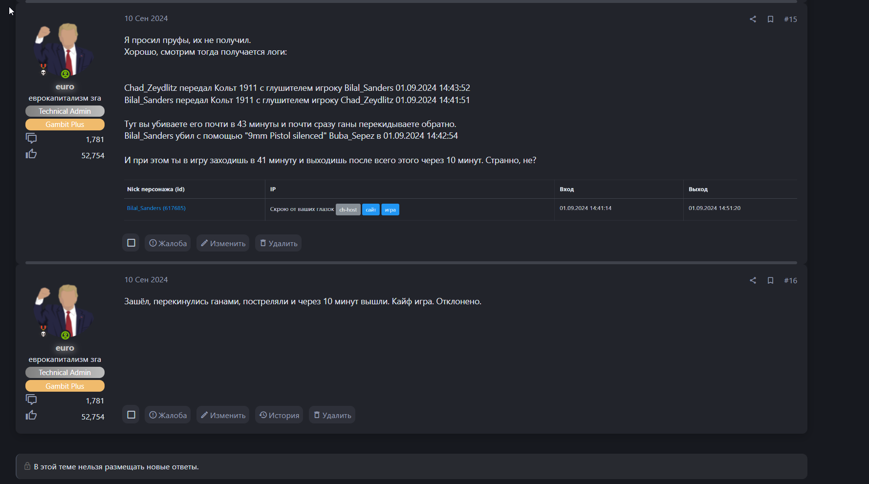Screen dimensions: 869x484
Task: Tick the selection checkbox on post #16
Action: (x=131, y=415)
